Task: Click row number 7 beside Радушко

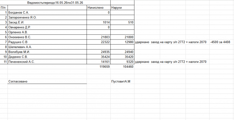Action: click(x=4, y=42)
